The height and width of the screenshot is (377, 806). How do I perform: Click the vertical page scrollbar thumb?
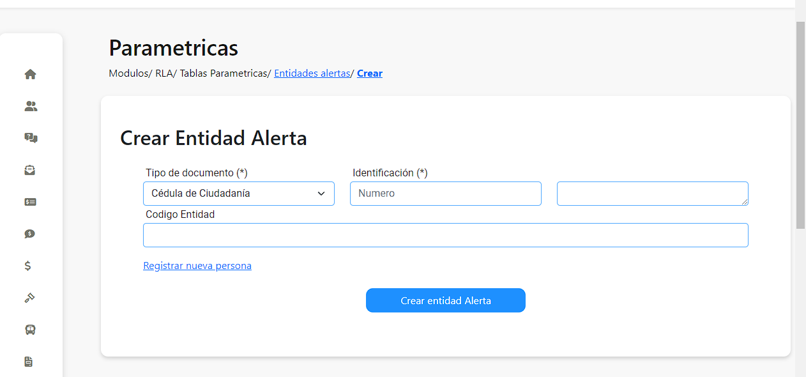[x=800, y=125]
